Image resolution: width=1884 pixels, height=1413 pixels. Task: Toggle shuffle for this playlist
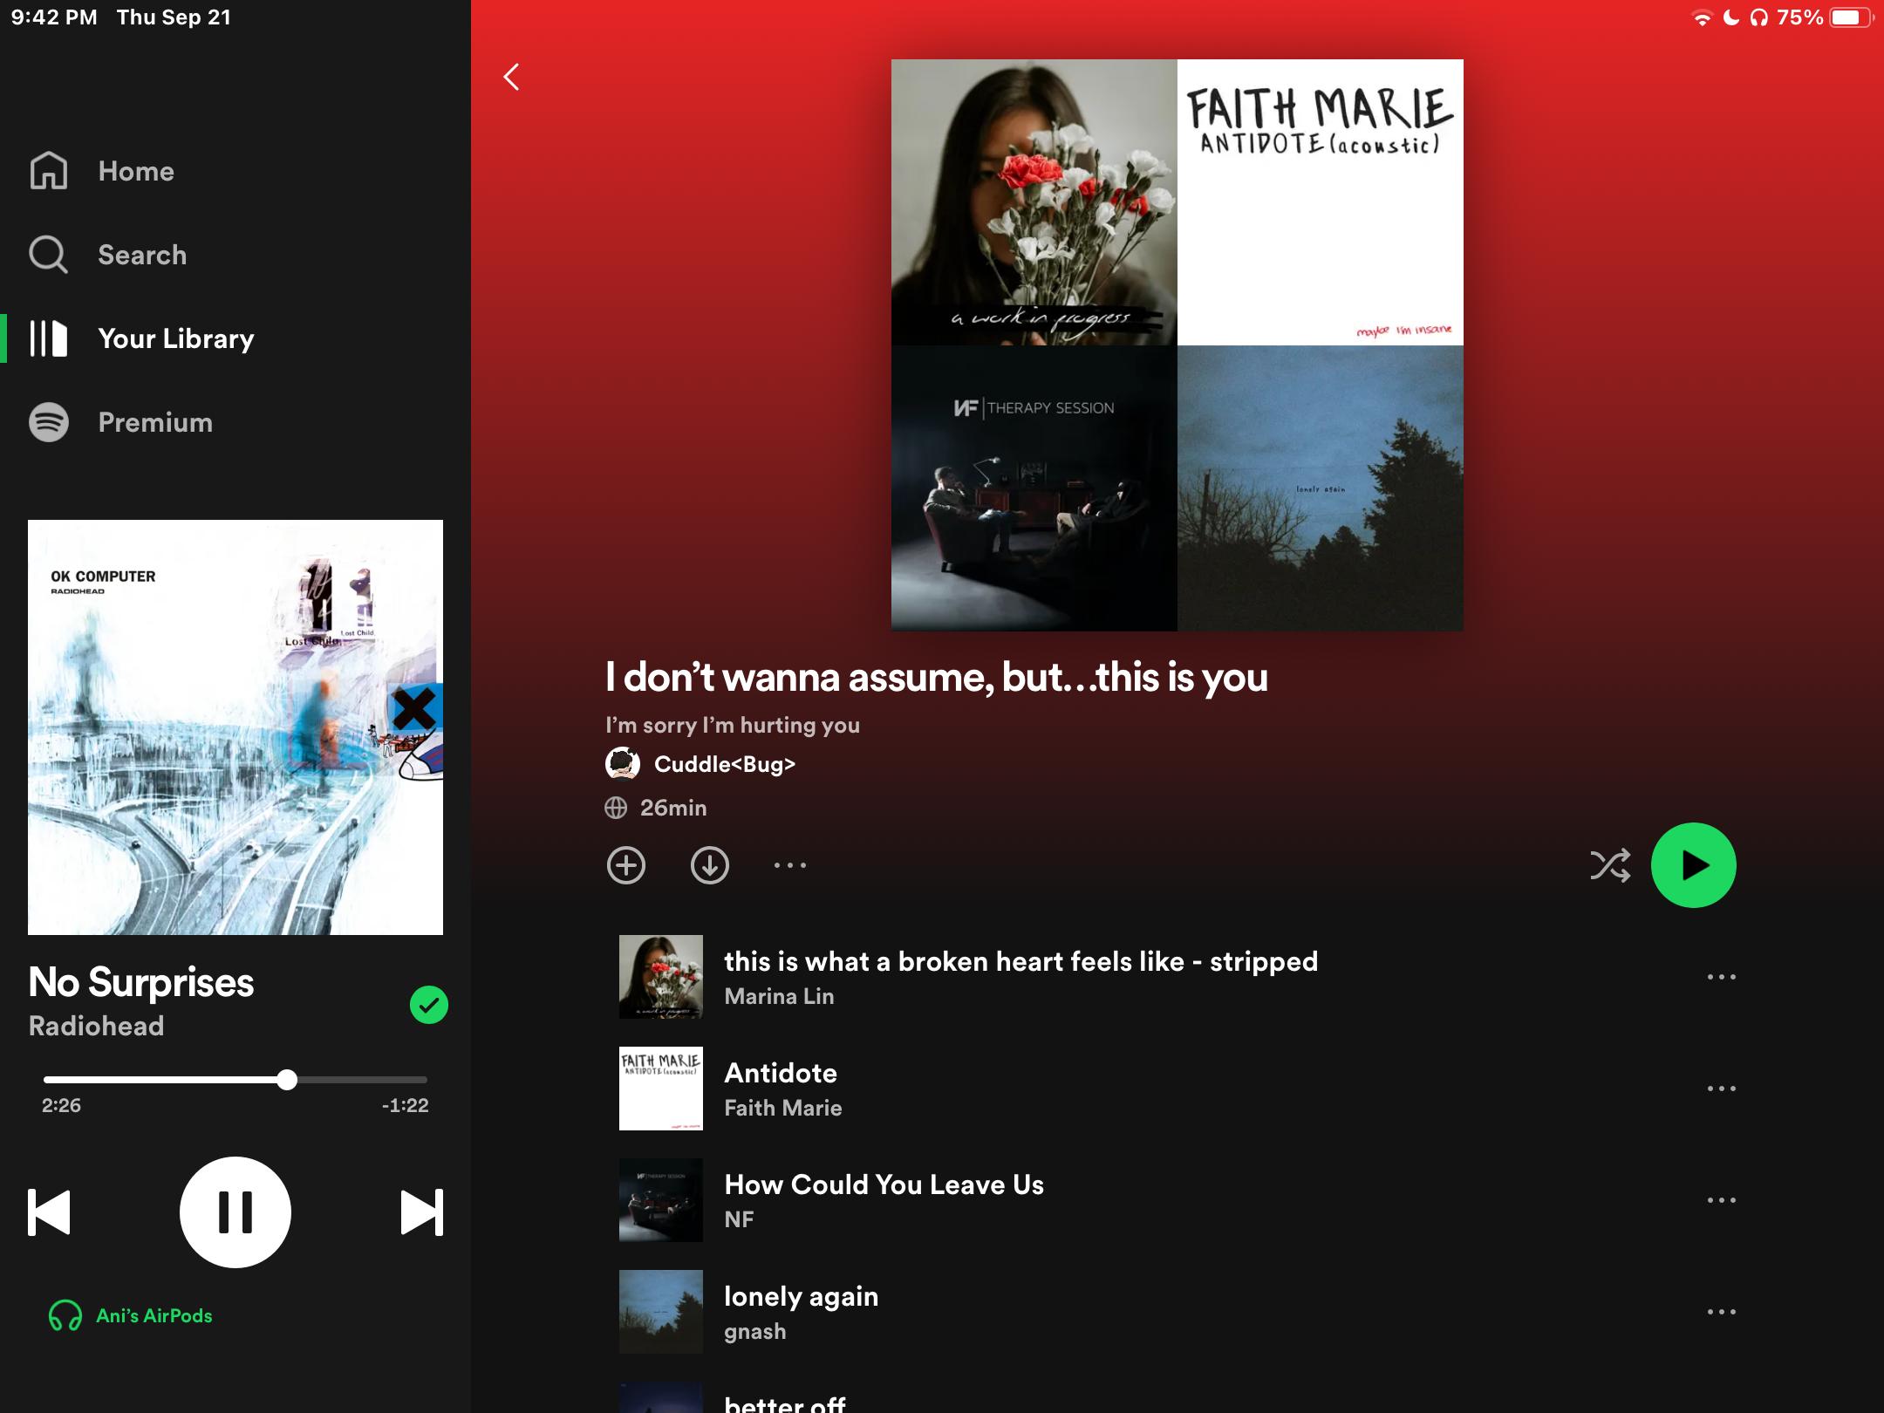pyautogui.click(x=1609, y=865)
